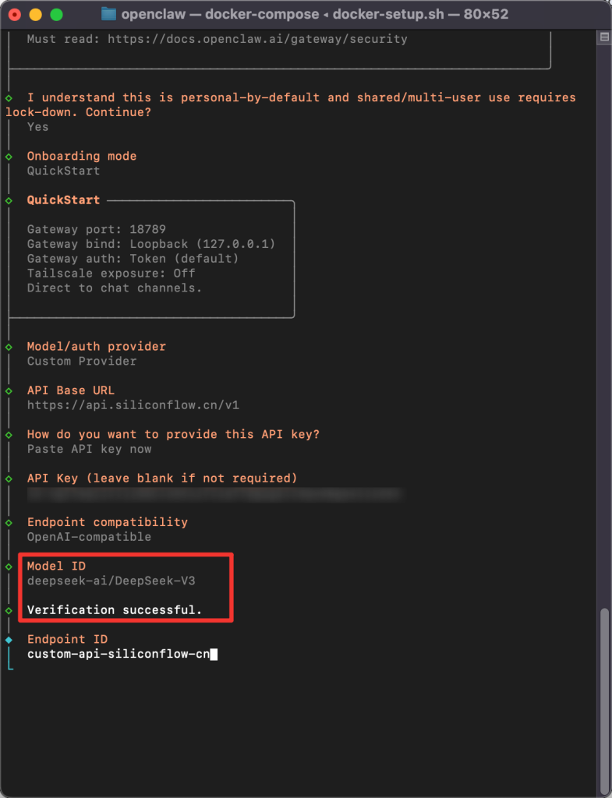The height and width of the screenshot is (798, 612).
Task: Click 'How do you want to provide this API key?'
Action: pyautogui.click(x=173, y=435)
